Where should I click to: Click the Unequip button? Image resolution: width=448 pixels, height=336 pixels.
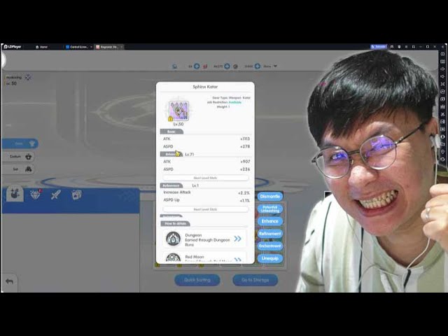pyautogui.click(x=270, y=258)
